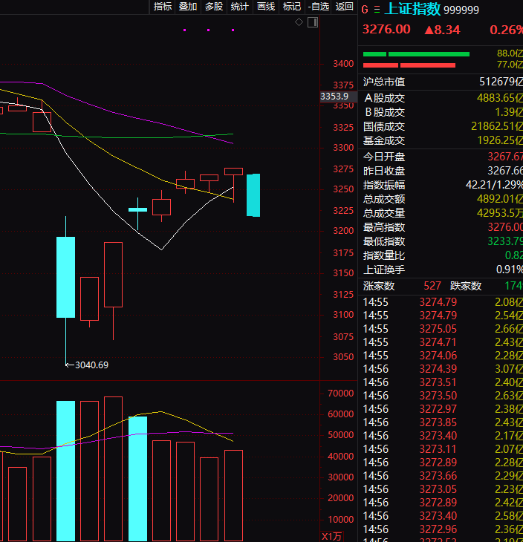The height and width of the screenshot is (542, 523).
Task: Click the 3400 price axis label
Action: (x=343, y=64)
